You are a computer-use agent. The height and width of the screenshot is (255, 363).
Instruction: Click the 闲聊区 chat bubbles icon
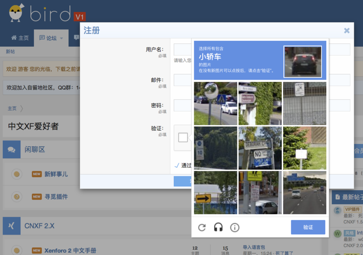pos(12,149)
